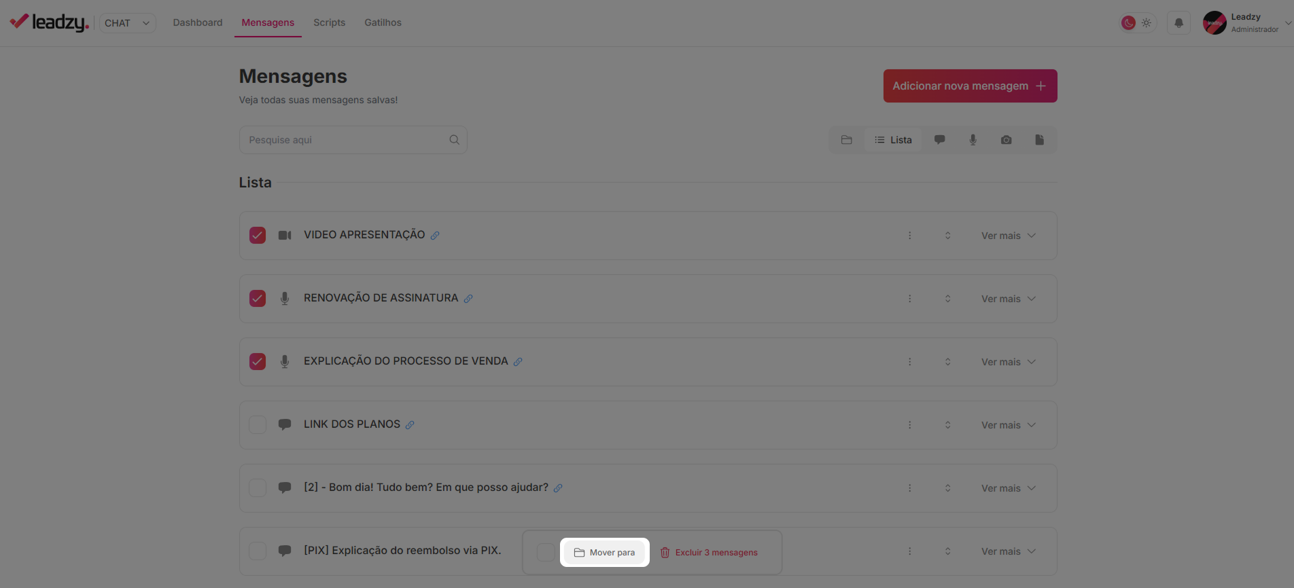Go to the Dashboard tab
1294x588 pixels.
[x=198, y=22]
